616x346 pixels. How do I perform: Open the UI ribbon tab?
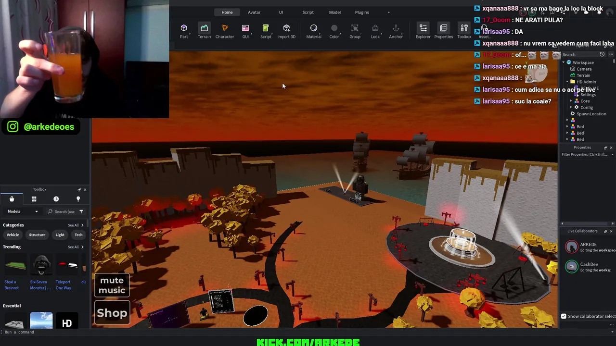pyautogui.click(x=281, y=12)
